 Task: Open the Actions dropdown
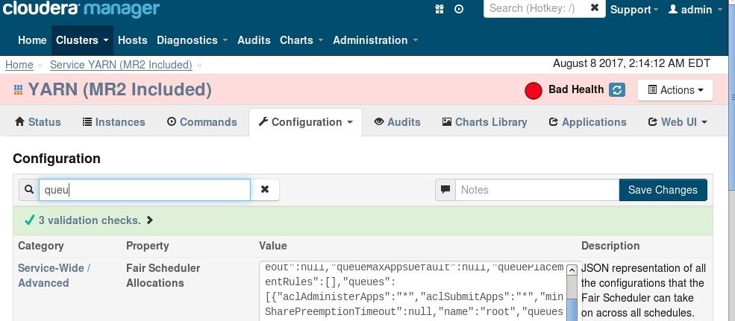(x=675, y=90)
